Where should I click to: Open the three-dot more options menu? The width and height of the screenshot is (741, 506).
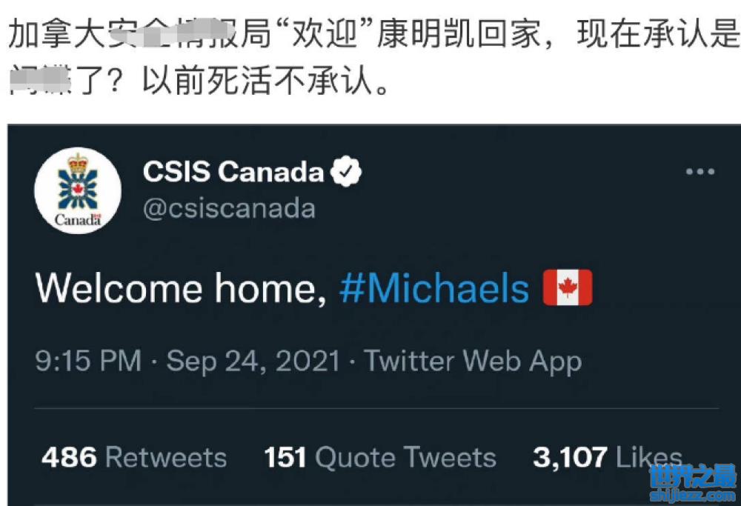(700, 172)
